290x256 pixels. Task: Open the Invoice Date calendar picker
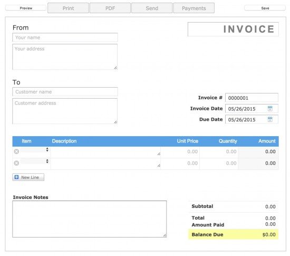tap(270, 109)
